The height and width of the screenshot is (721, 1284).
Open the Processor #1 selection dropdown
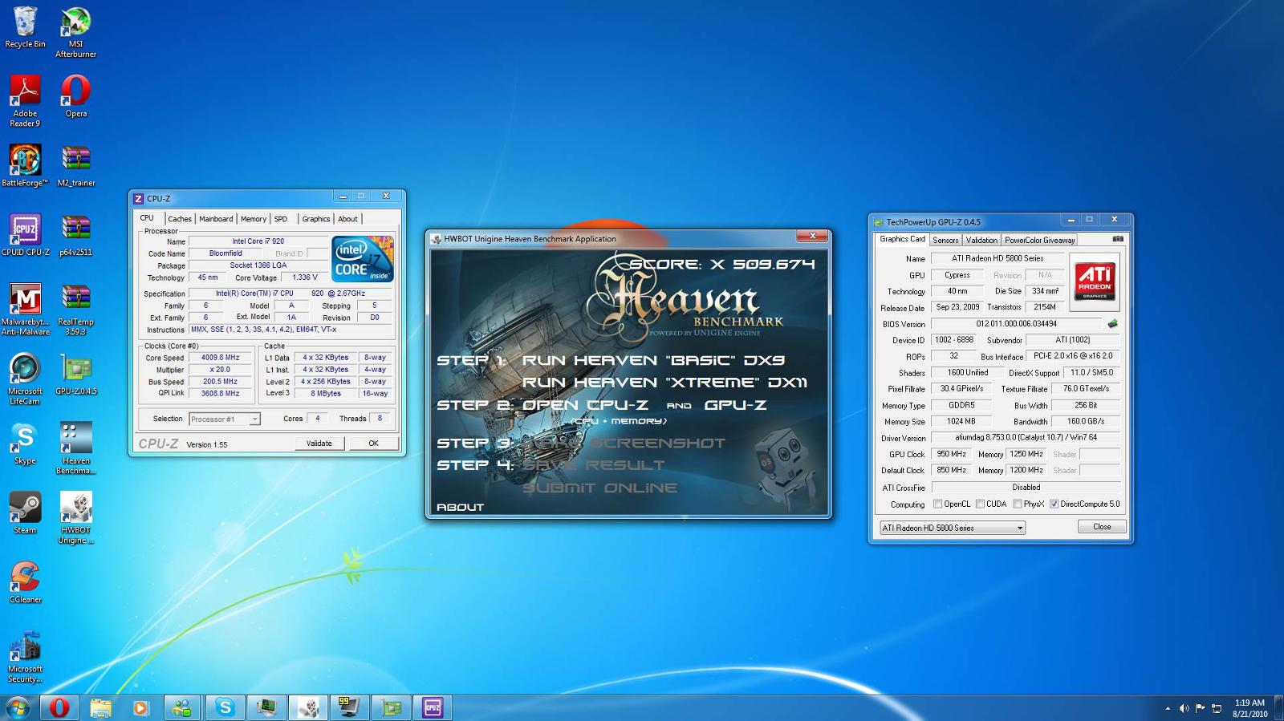(225, 419)
